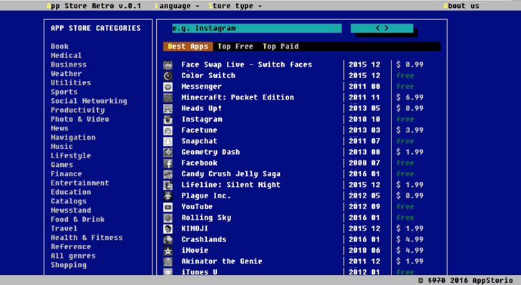Open the Education category
The image size is (521, 285).
pos(71,192)
